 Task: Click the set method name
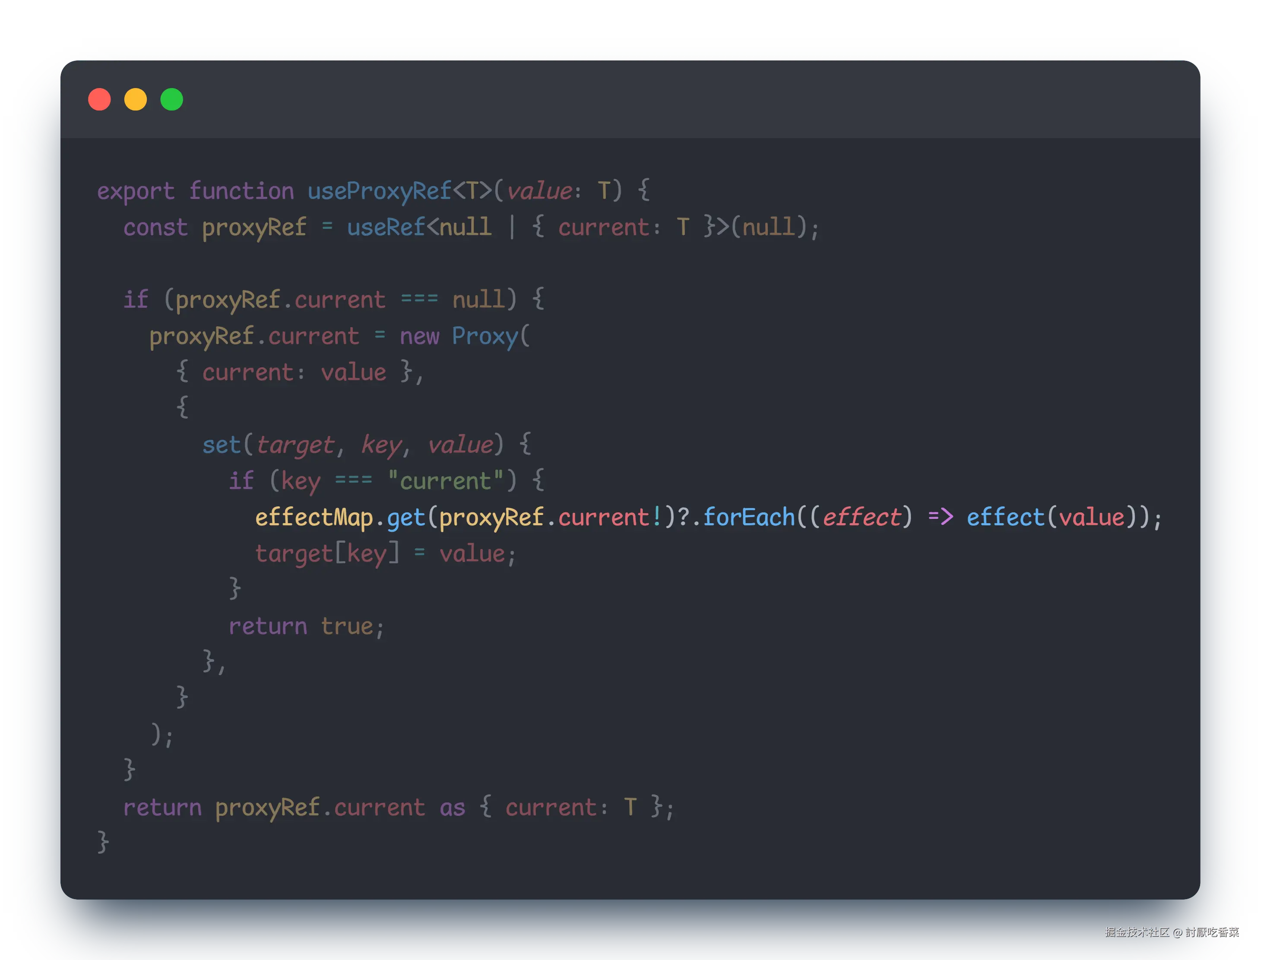point(221,445)
